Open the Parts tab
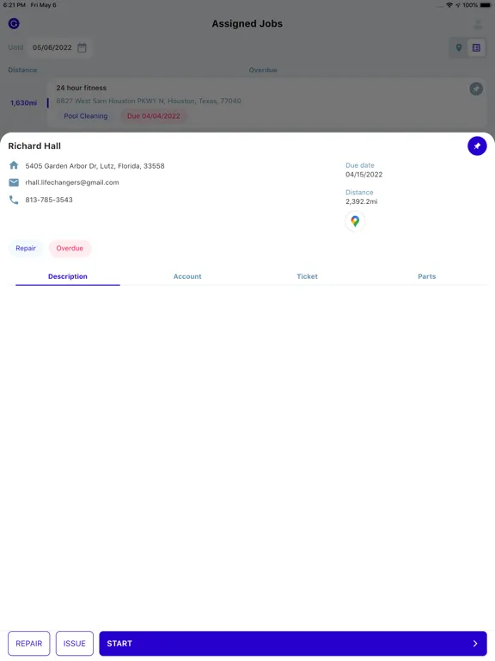 click(427, 276)
